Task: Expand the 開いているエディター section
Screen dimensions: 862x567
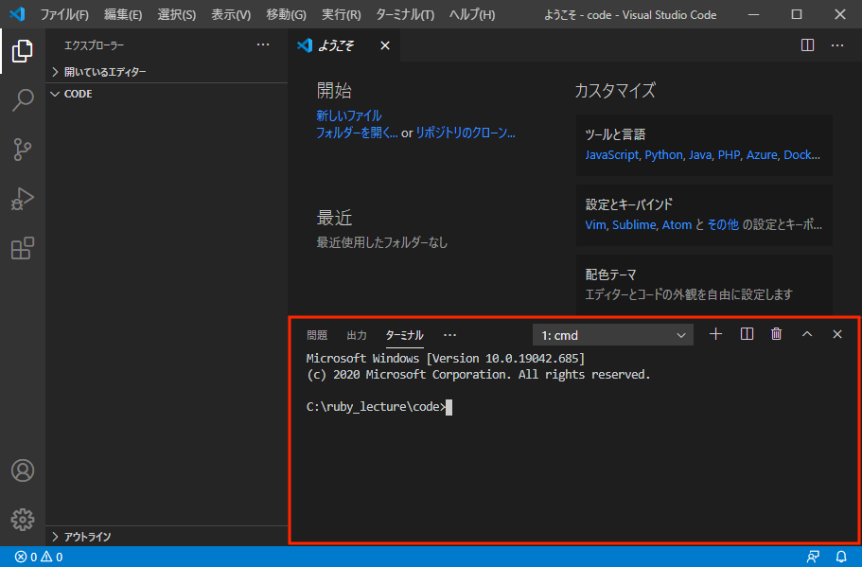Action: [167, 72]
